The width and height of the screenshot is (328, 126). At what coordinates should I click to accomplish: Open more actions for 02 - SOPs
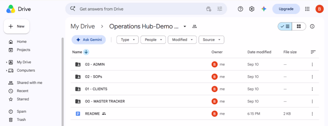(x=312, y=77)
